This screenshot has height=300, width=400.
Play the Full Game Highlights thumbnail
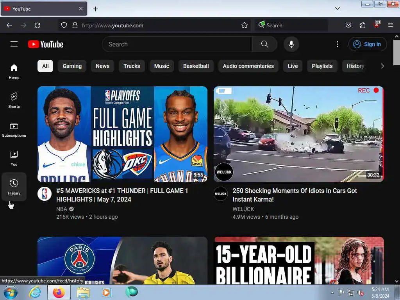[x=122, y=134]
